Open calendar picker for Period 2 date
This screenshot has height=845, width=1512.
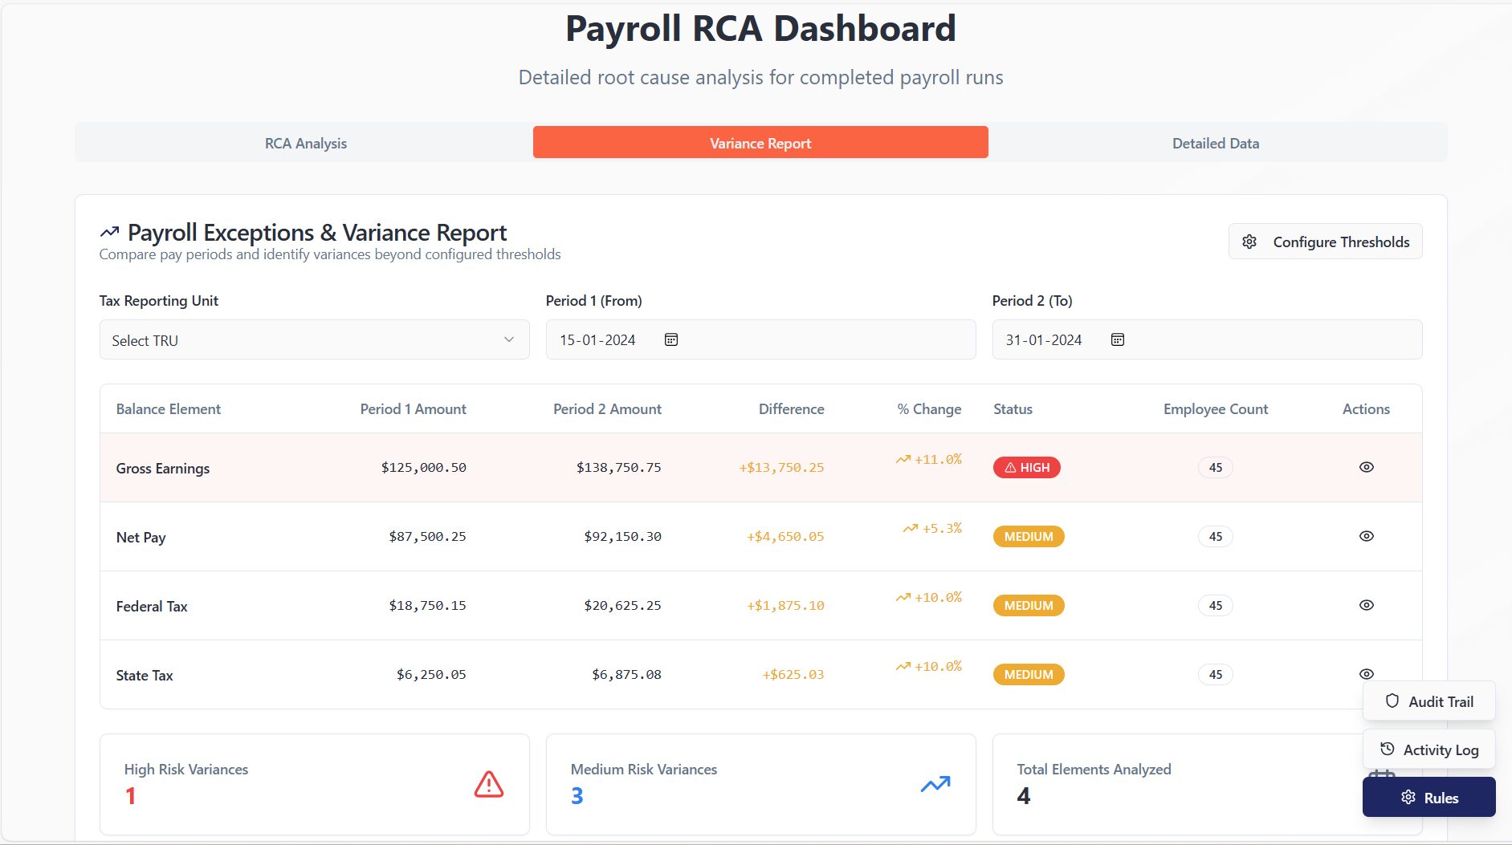click(x=1117, y=339)
